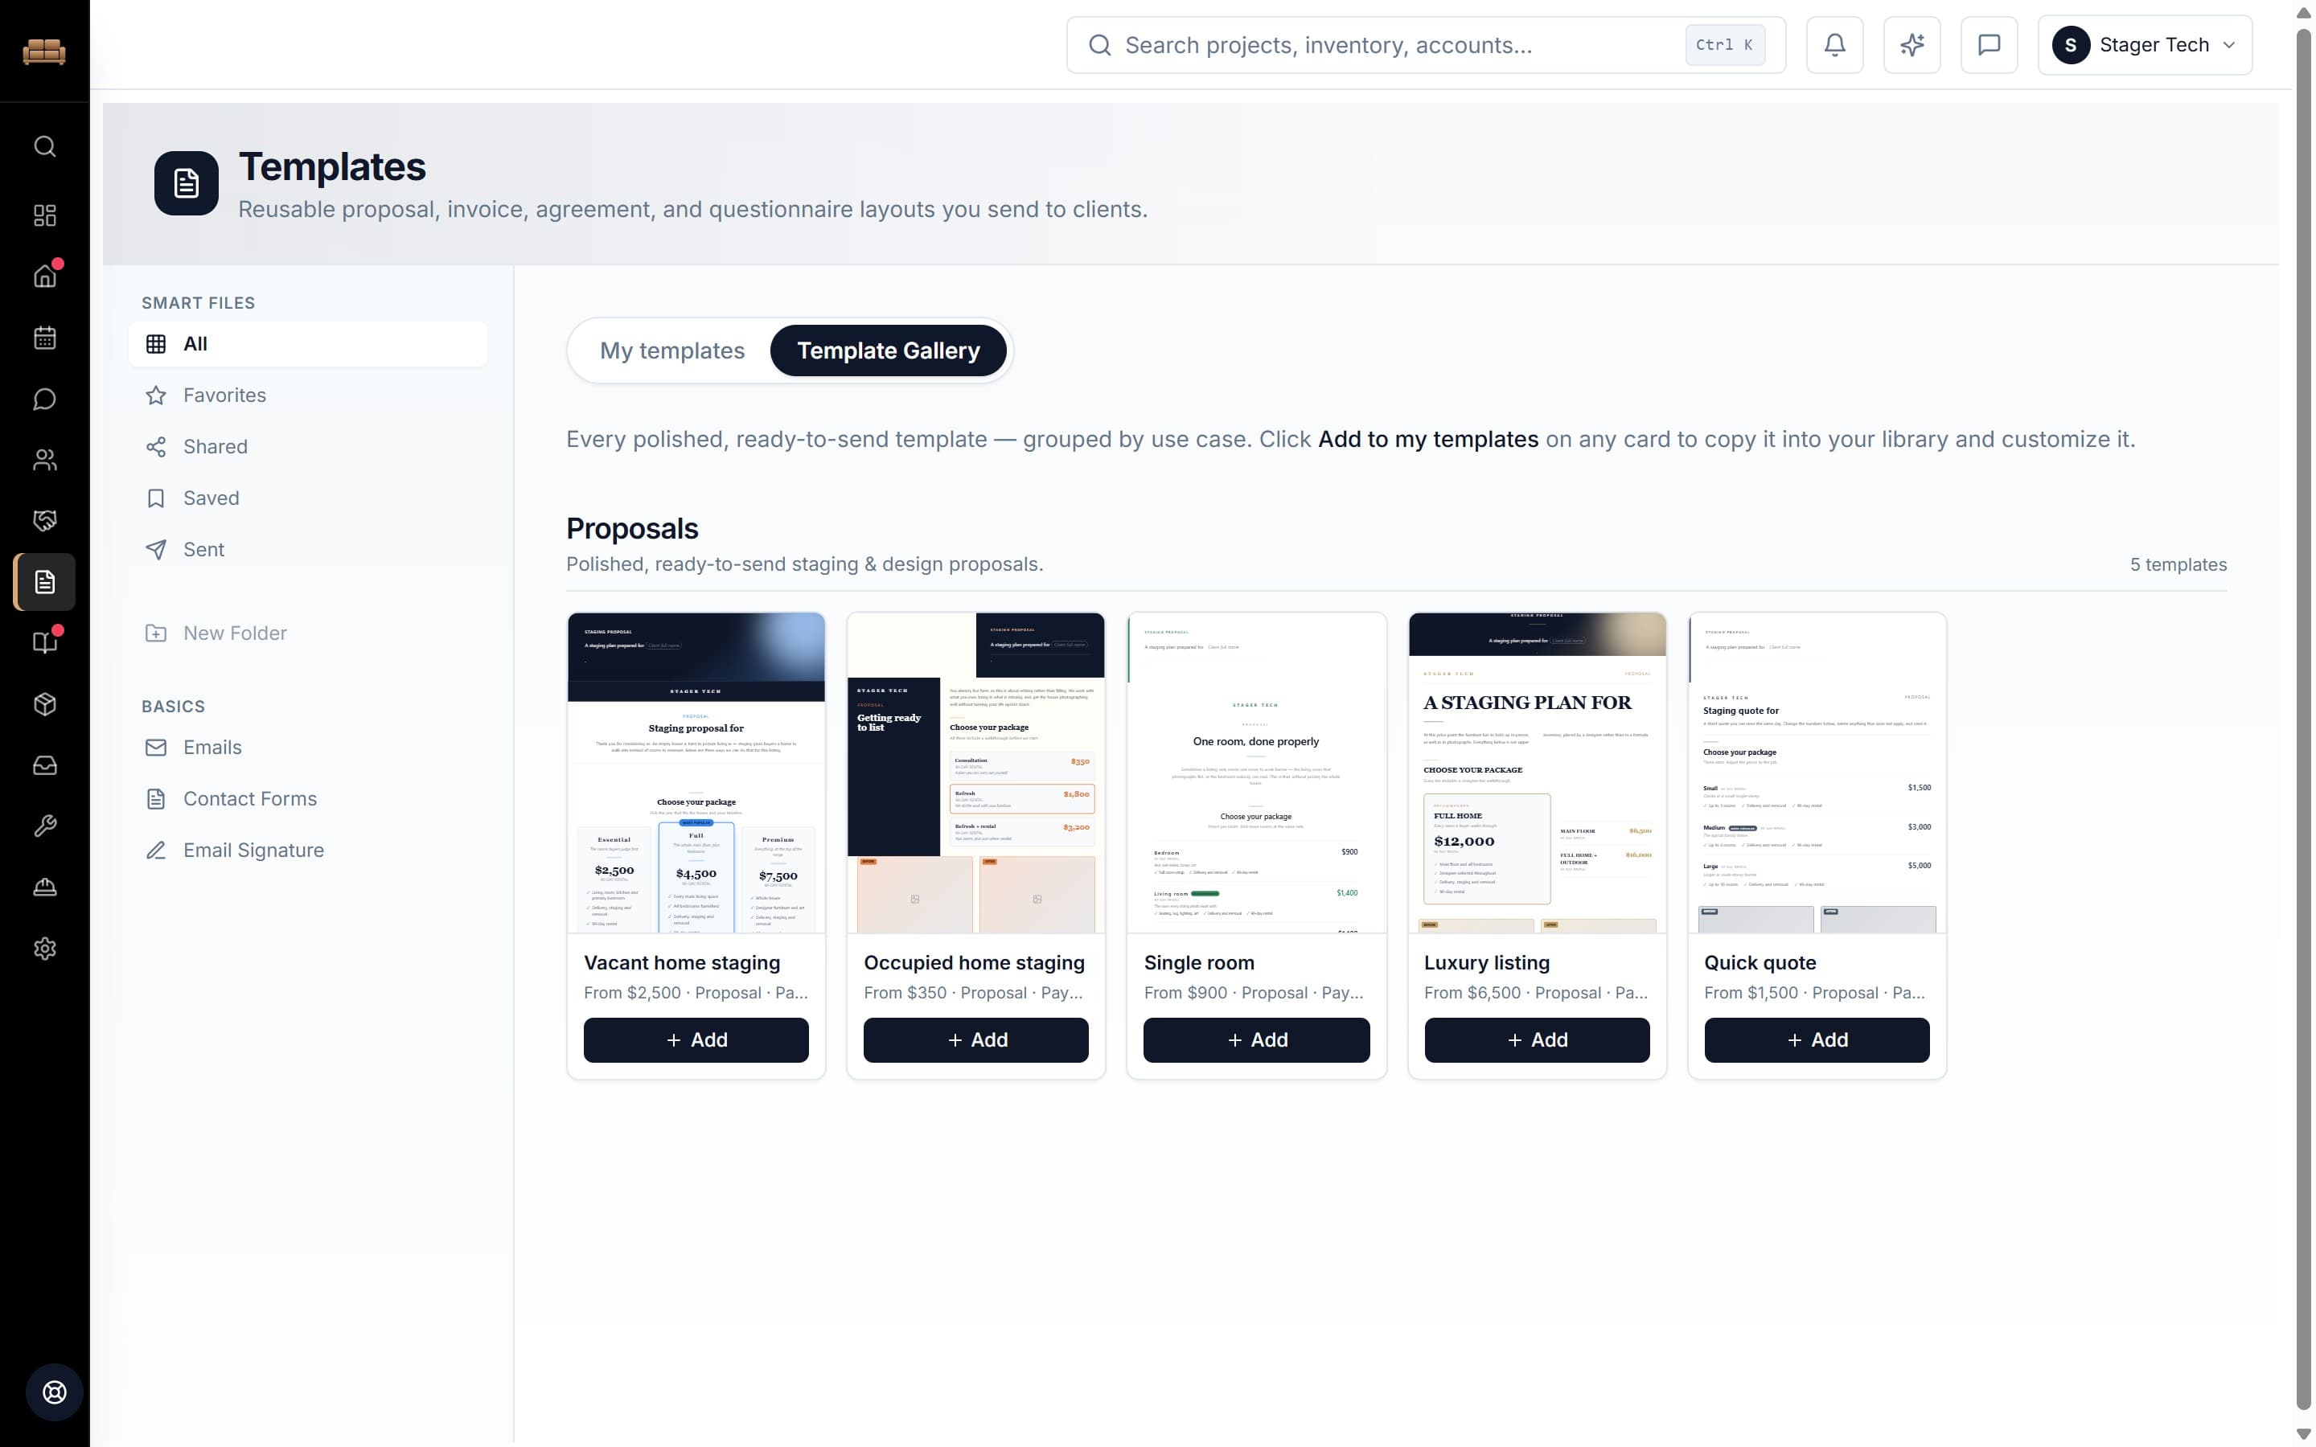Viewport: 2316px width, 1447px height.
Task: Open Sent smart file filter
Action: (308, 549)
